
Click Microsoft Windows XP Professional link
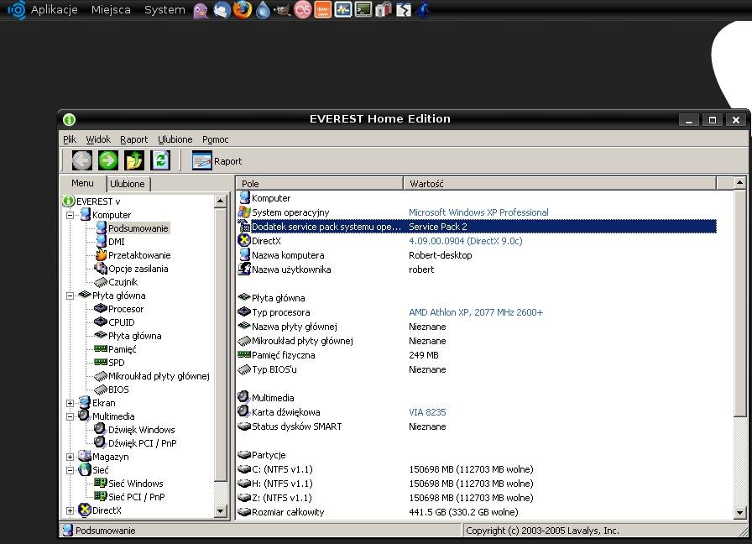click(x=478, y=212)
